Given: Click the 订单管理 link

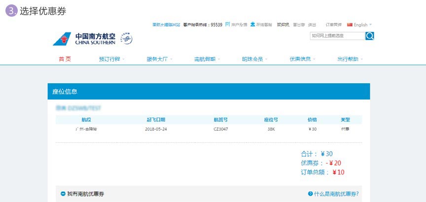Looking at the screenshot, I should 333,25.
